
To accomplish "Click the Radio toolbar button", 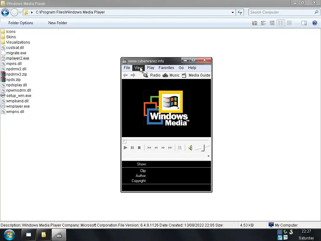I will [x=152, y=75].
